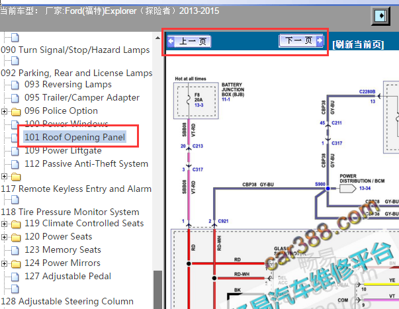Image resolution: width=399 pixels, height=309 pixels.
Task: Click the C211 connector label
Action: 337,123
